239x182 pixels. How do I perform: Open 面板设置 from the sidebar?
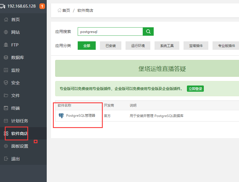[x=20, y=146]
